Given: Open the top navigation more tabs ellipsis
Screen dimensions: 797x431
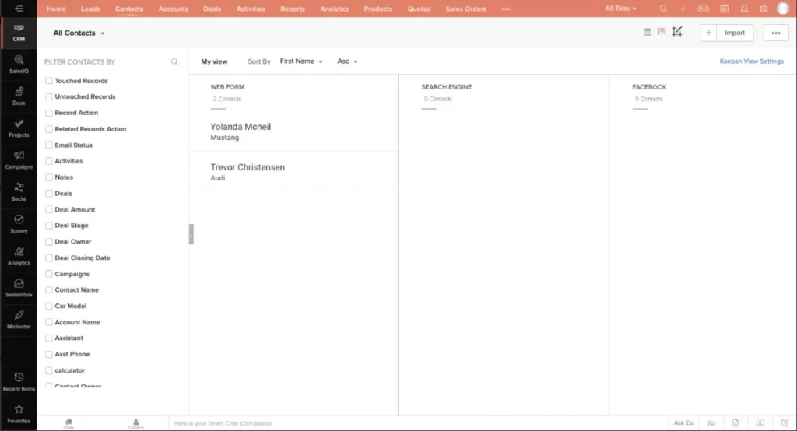Looking at the screenshot, I should [x=506, y=9].
